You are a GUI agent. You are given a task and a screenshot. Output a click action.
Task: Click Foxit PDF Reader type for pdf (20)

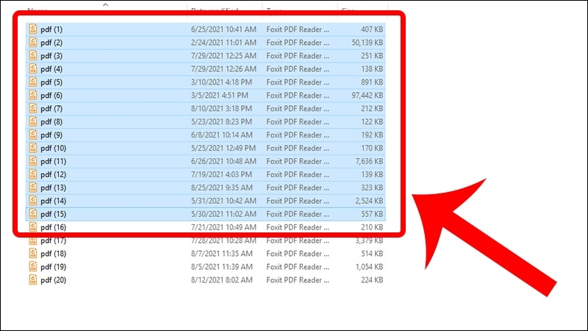coord(298,280)
